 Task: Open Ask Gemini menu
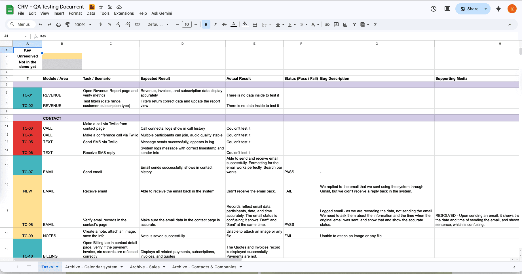pos(162,13)
